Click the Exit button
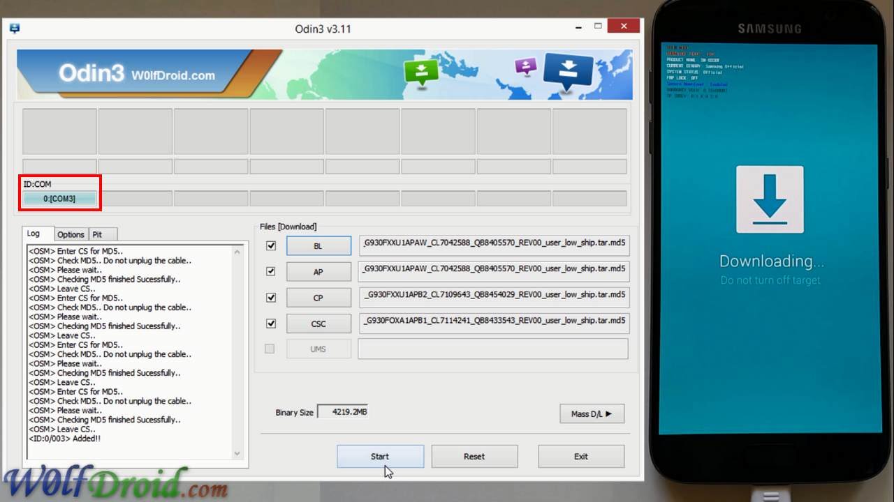The height and width of the screenshot is (502, 894). coord(581,457)
